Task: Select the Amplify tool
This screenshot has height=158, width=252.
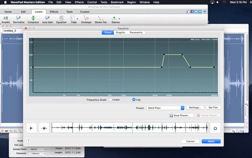Action: [x=5, y=19]
